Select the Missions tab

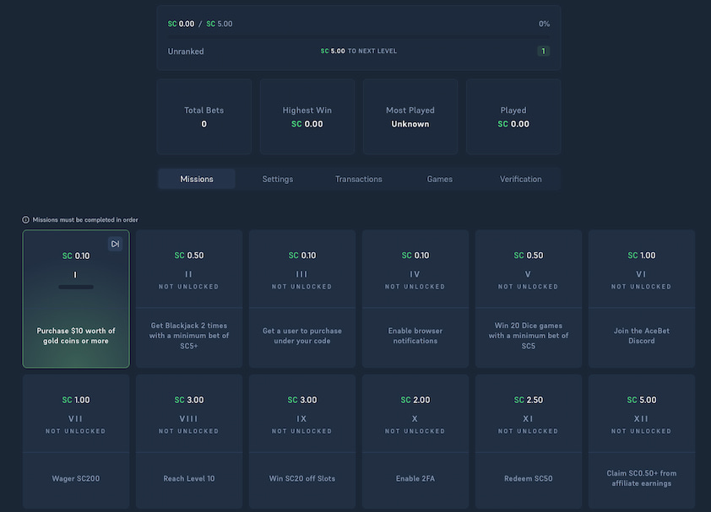tap(196, 179)
